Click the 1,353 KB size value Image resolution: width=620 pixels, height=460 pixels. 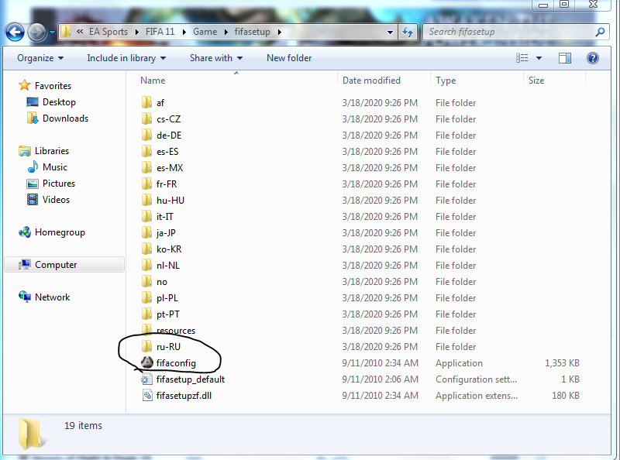pyautogui.click(x=562, y=362)
